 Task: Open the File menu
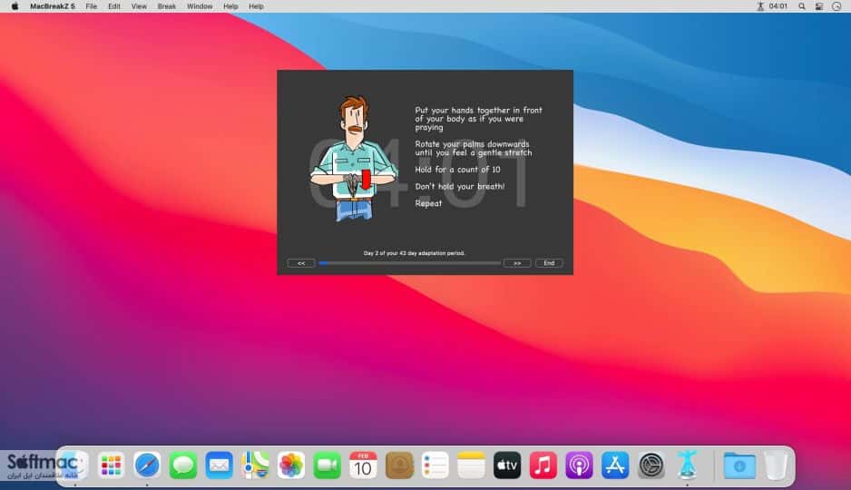[91, 6]
